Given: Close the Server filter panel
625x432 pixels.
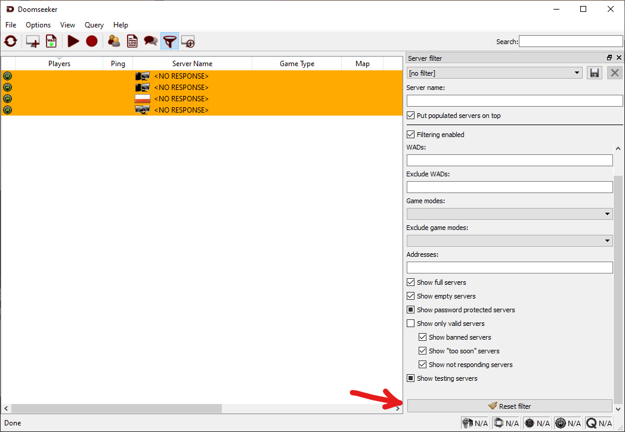Looking at the screenshot, I should [x=619, y=58].
